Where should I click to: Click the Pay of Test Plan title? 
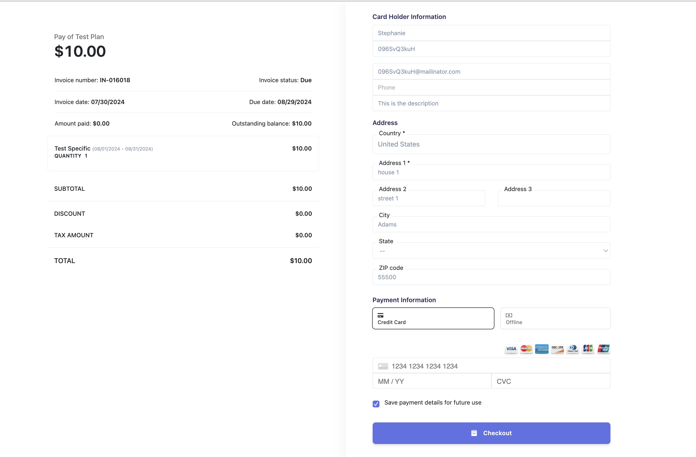point(79,37)
